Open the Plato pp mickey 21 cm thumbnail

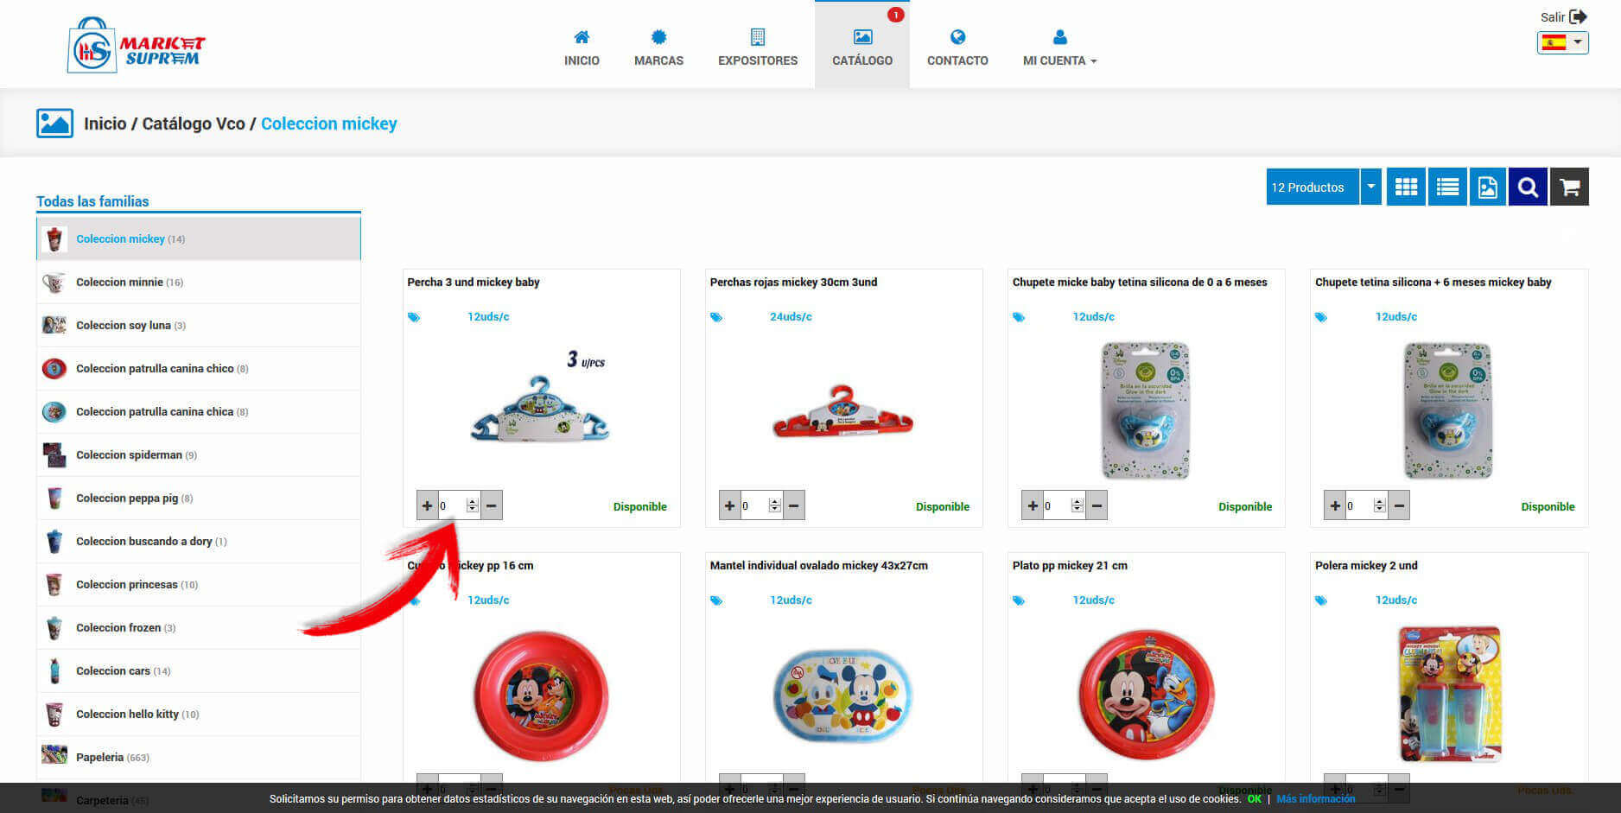coord(1146,695)
